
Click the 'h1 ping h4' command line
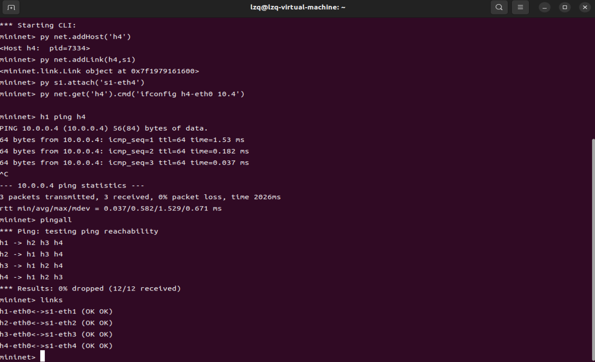click(63, 117)
